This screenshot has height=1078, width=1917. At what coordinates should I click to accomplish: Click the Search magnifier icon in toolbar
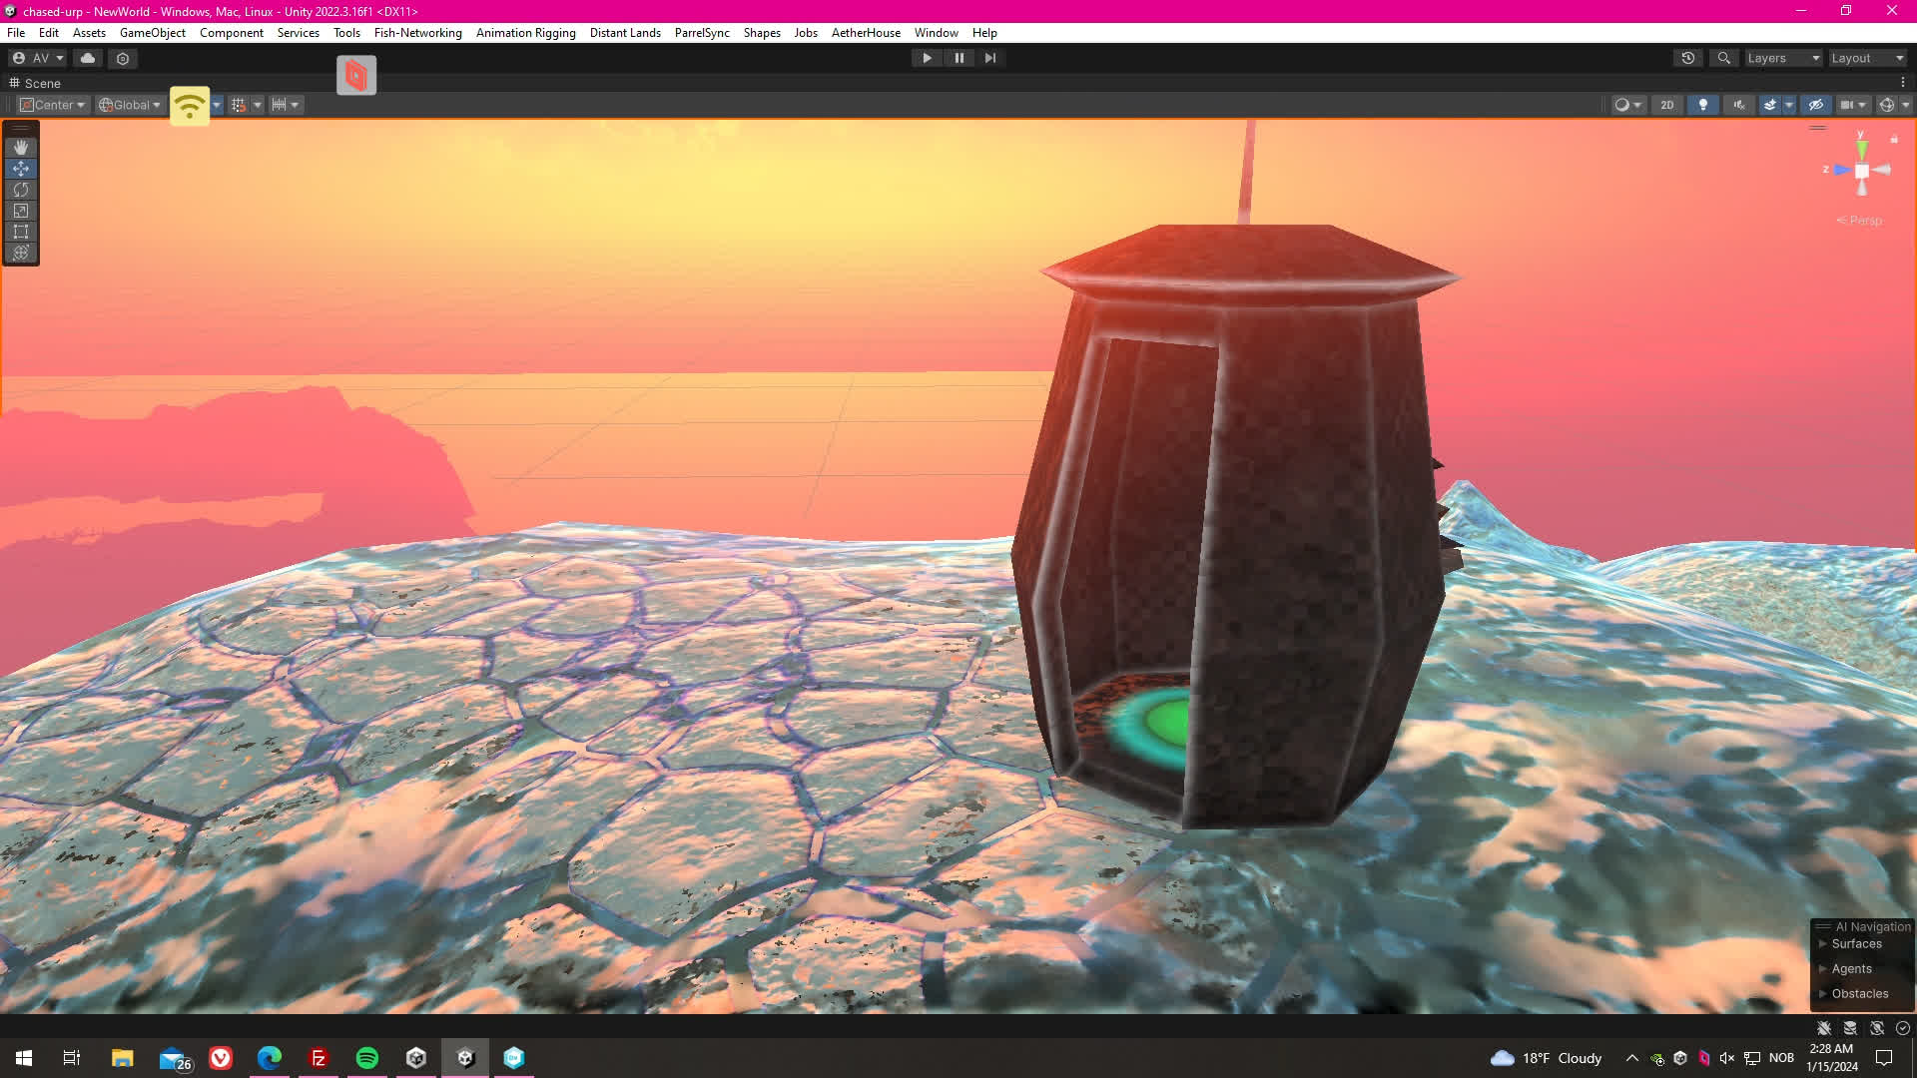coord(1723,58)
